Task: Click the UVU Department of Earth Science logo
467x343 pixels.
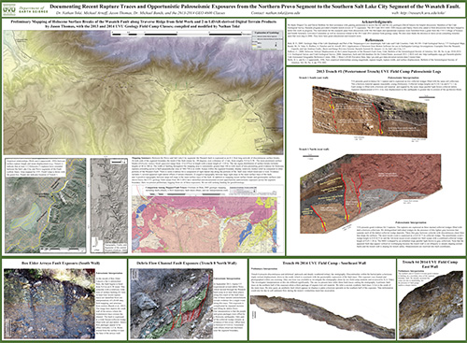Action: pyautogui.click(x=25, y=9)
